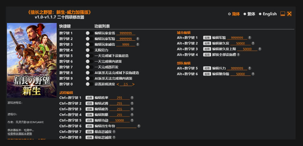
Task: Click the 编辑随身粮 50000 field
Action: pos(240,74)
